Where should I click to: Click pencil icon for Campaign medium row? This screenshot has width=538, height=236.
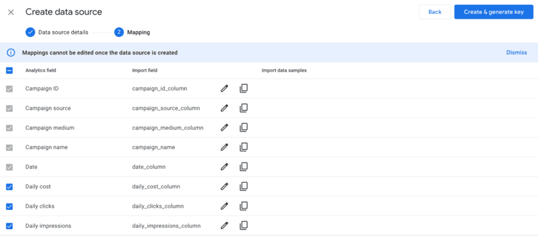click(224, 127)
